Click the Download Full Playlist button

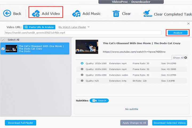(21, 123)
